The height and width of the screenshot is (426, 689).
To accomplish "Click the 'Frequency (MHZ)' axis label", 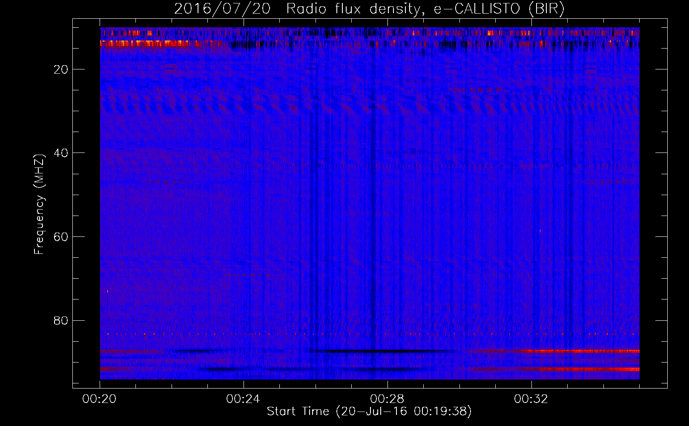I will 39,204.
